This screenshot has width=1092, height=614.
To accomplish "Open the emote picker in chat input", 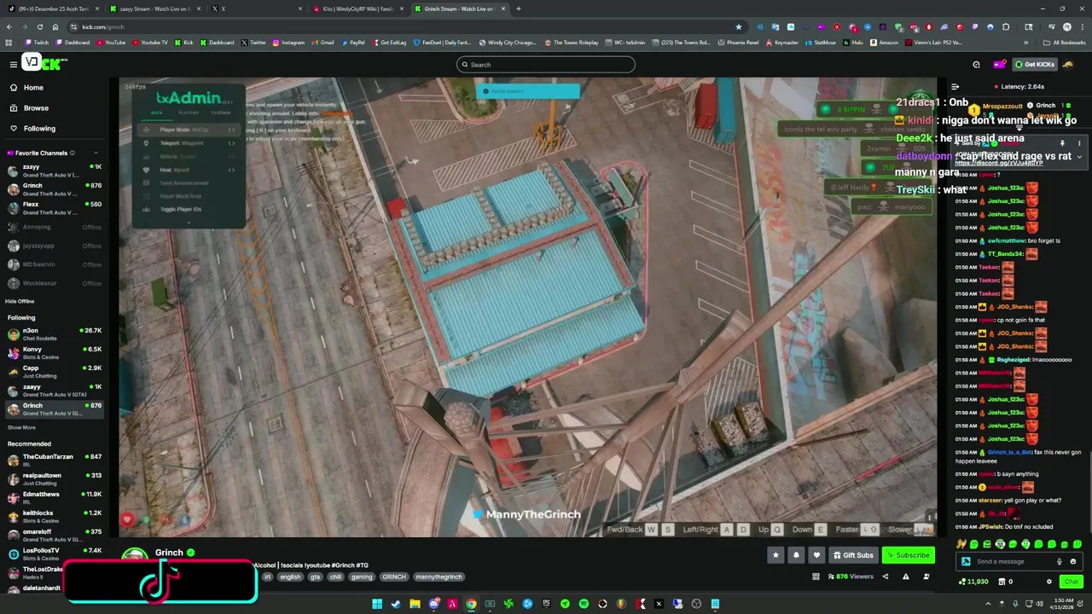I will coord(1073,561).
